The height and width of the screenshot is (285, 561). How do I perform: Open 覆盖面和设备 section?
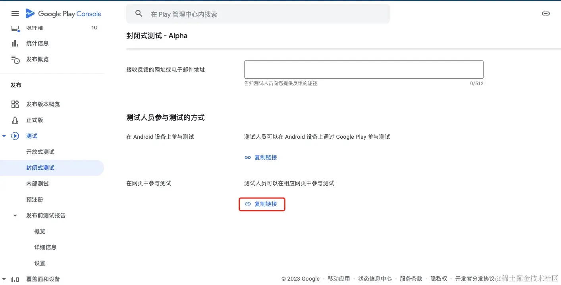pyautogui.click(x=43, y=279)
